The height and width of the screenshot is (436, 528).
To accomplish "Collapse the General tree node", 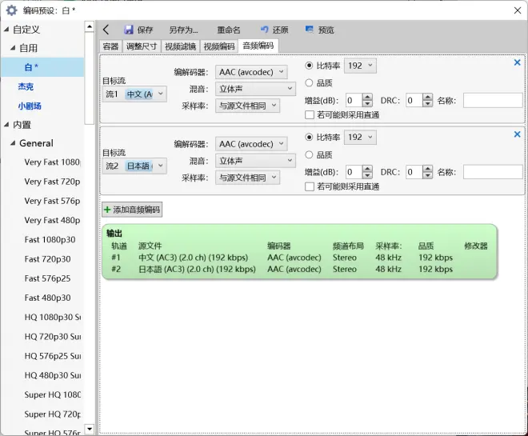I will click(13, 143).
